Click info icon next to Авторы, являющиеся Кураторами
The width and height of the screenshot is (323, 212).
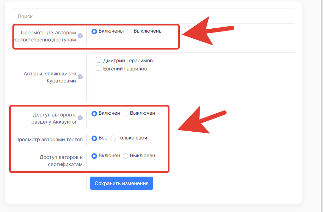pyautogui.click(x=80, y=77)
